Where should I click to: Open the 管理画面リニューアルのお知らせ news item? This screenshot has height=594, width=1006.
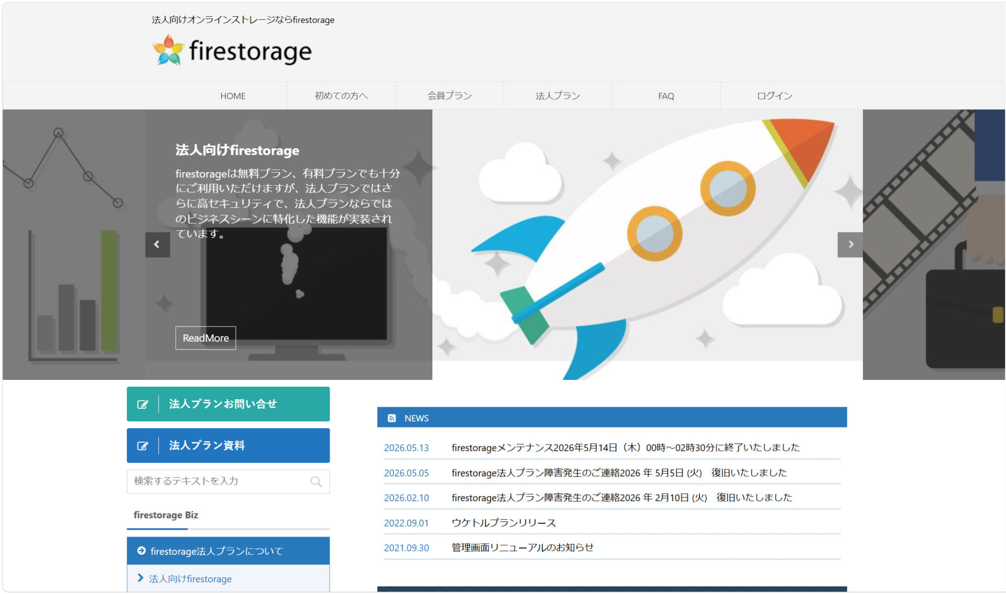(x=522, y=547)
